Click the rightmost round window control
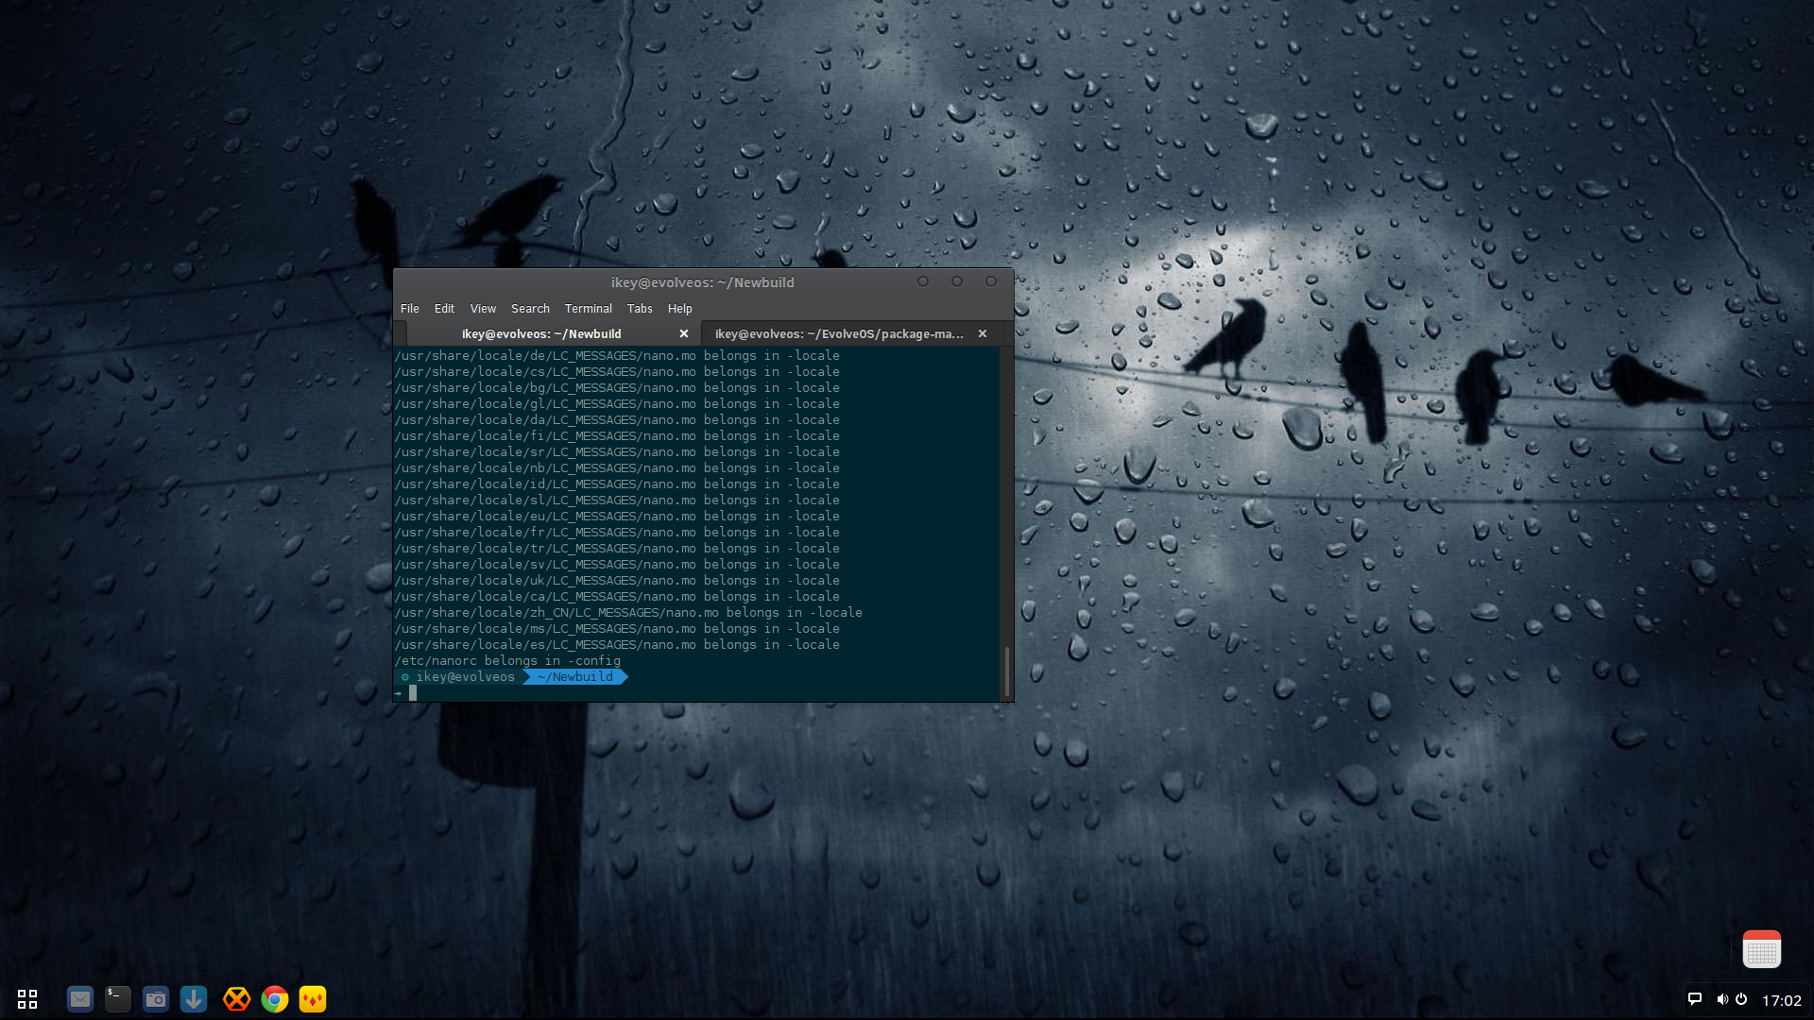1814x1020 pixels. tap(991, 281)
